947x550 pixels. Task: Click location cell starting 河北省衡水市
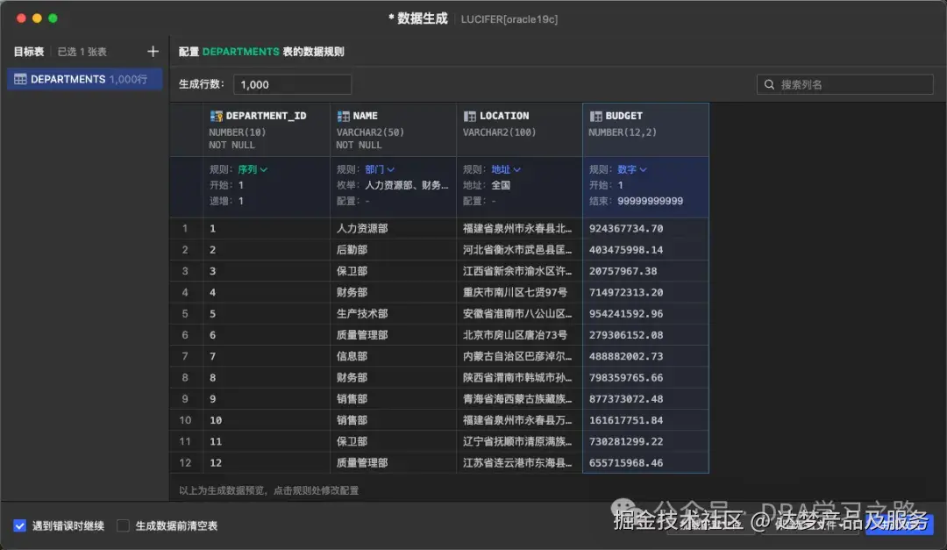517,250
